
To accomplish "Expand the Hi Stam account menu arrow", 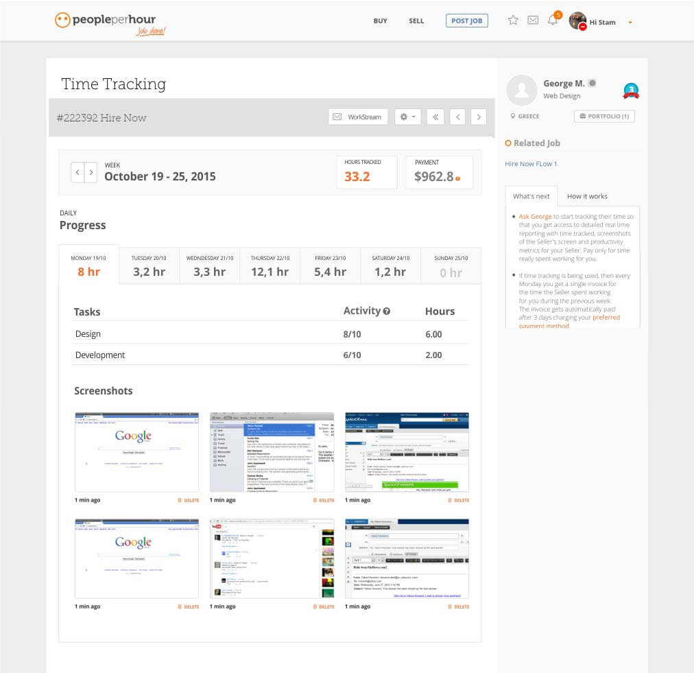I will tap(630, 23).
